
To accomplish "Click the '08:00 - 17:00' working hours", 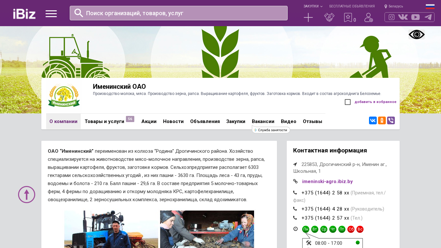I will 328,243.
